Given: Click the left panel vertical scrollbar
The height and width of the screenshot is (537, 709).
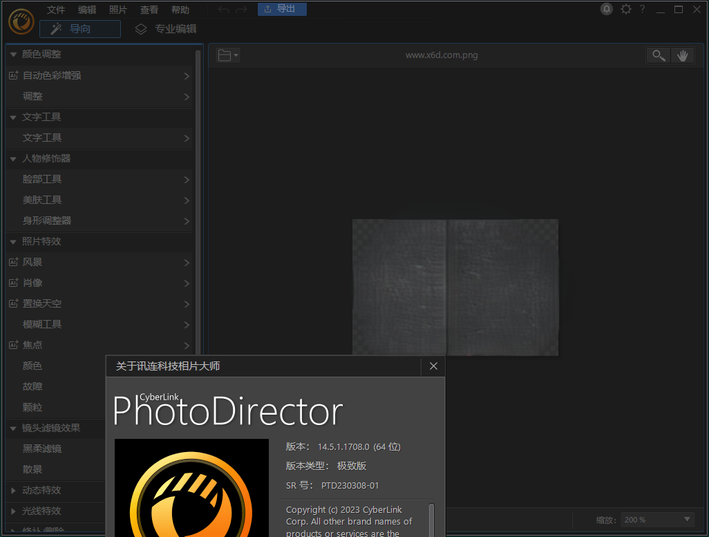Looking at the screenshot, I should point(198,204).
